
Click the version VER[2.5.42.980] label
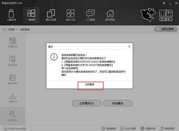17,129
